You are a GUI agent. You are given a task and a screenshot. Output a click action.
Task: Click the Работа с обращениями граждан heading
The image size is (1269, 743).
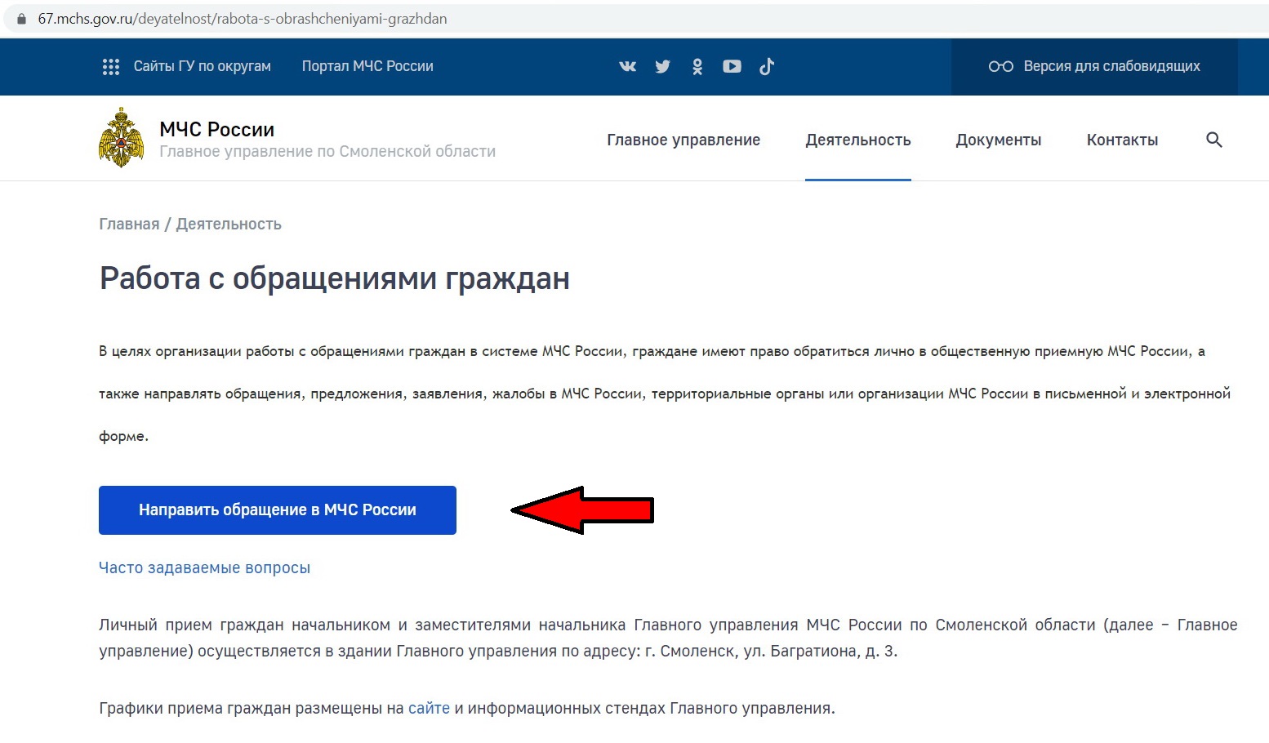[x=335, y=278]
